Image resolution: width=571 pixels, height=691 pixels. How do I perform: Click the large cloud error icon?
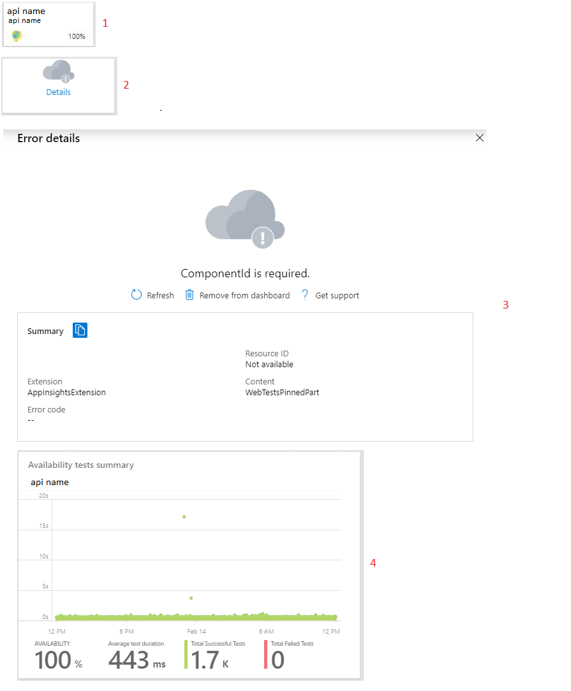245,219
